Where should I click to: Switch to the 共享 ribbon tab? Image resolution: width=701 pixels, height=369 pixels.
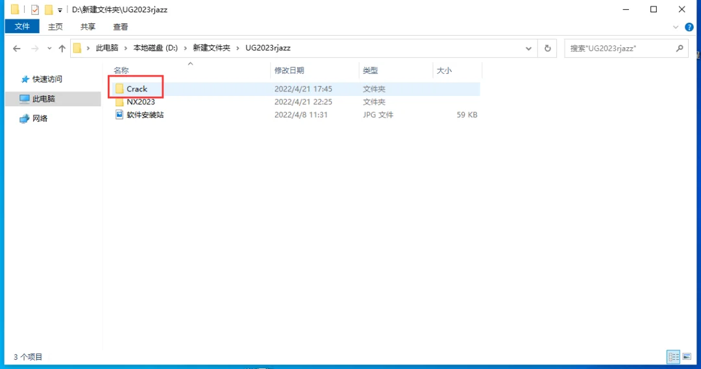[x=88, y=27]
